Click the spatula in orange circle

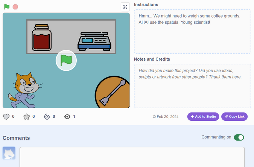(113, 93)
